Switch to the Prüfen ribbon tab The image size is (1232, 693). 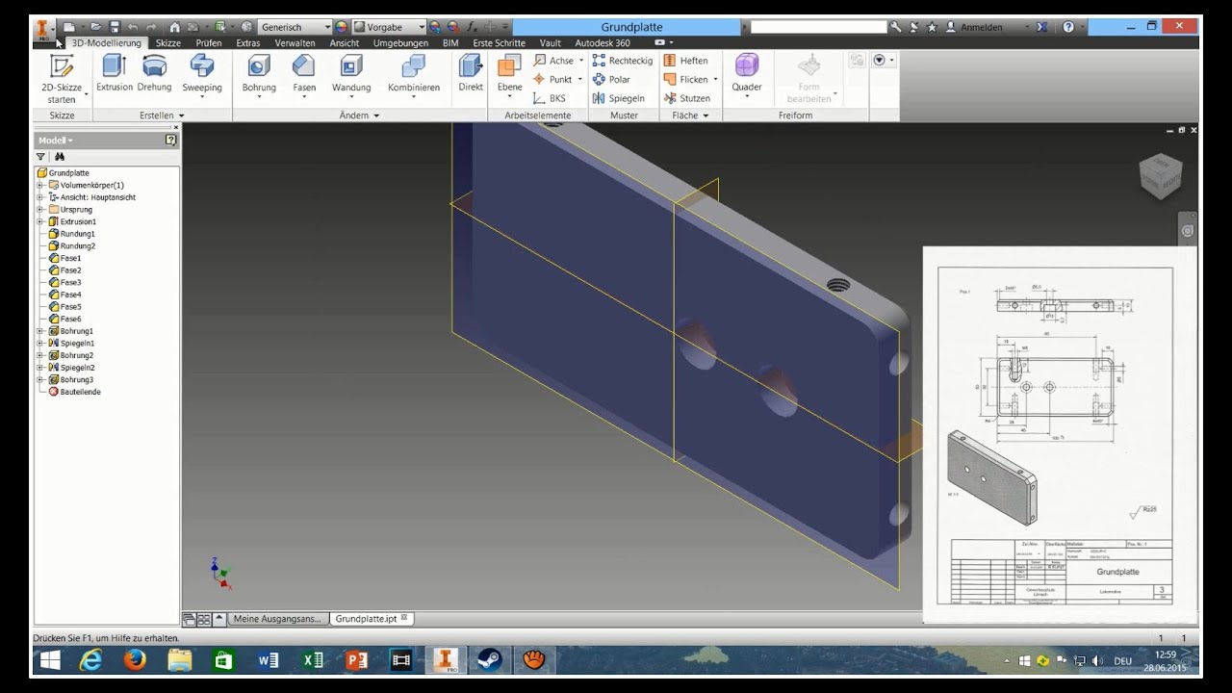[x=209, y=43]
